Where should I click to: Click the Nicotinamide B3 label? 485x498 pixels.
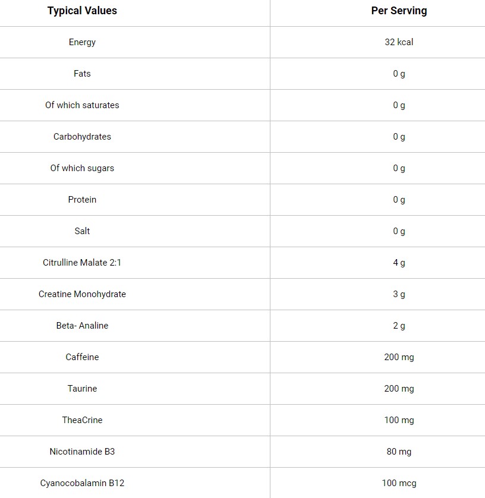point(82,451)
